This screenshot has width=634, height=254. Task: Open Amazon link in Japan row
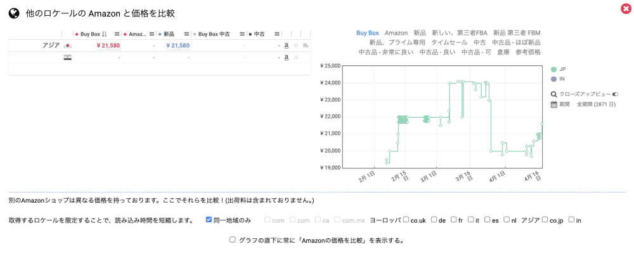[287, 46]
